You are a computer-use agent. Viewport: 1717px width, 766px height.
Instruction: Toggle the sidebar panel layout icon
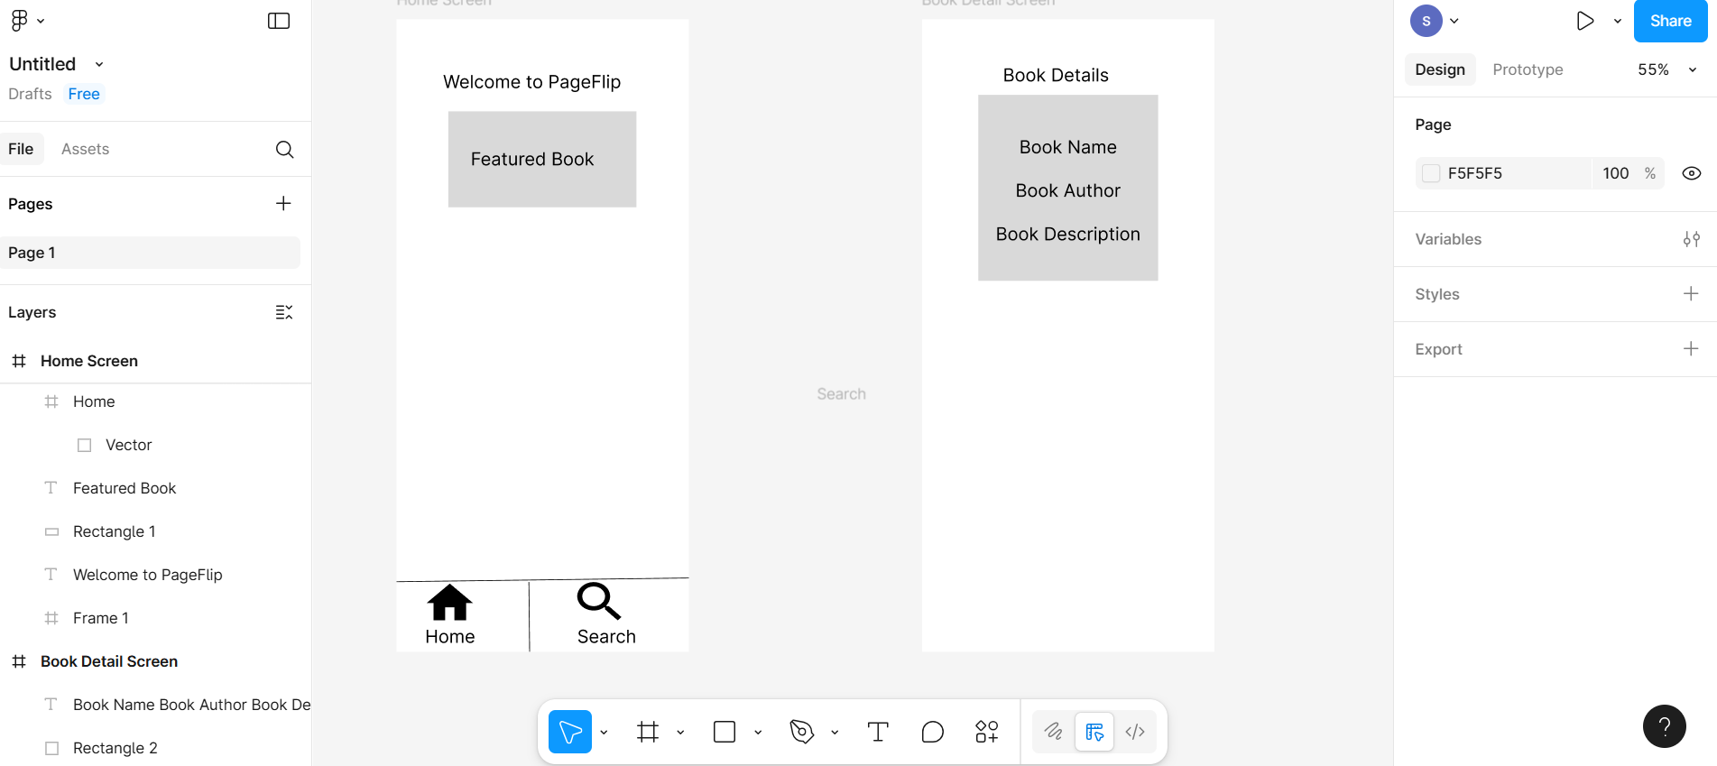pos(279,21)
